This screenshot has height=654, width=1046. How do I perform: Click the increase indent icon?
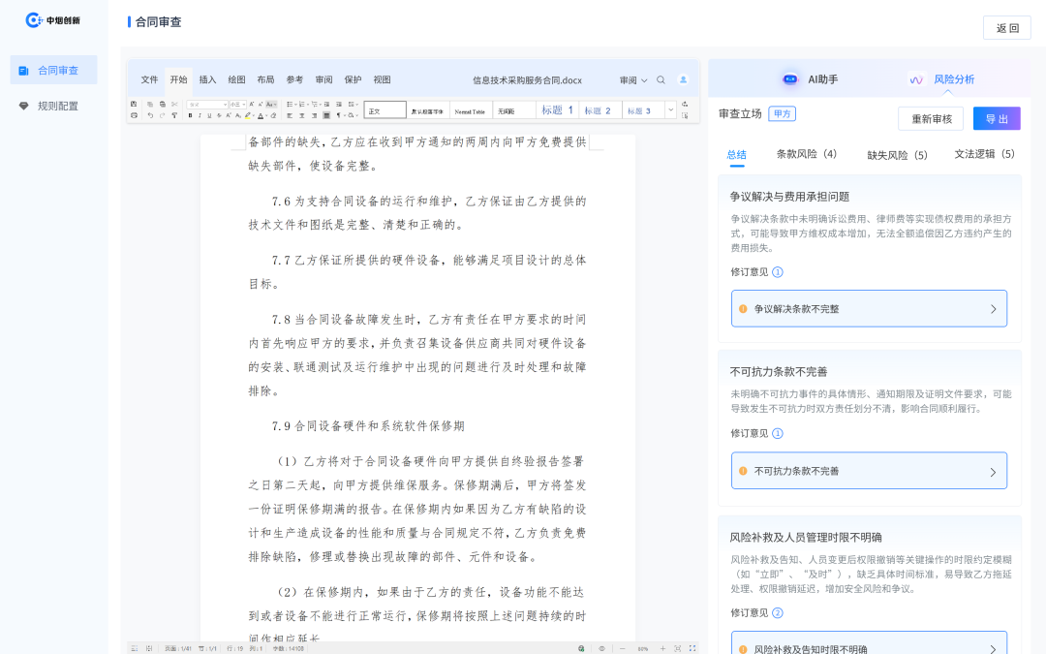tap(339, 104)
